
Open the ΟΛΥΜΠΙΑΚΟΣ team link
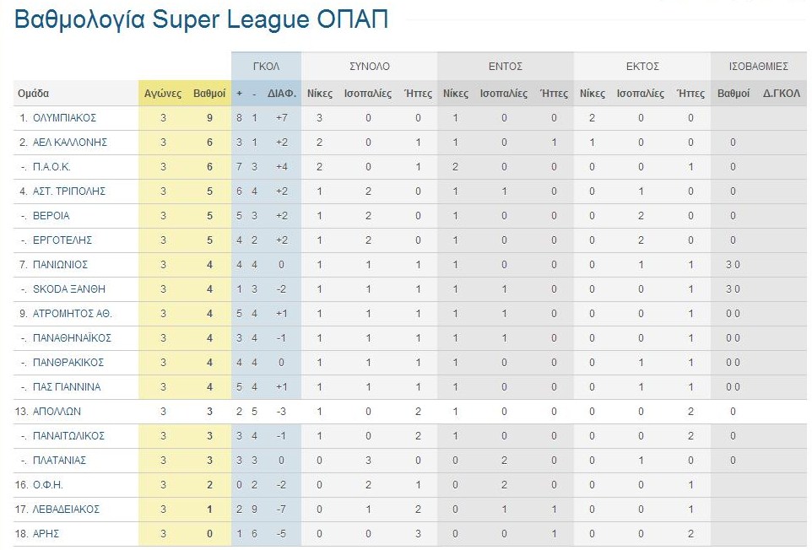64,118
